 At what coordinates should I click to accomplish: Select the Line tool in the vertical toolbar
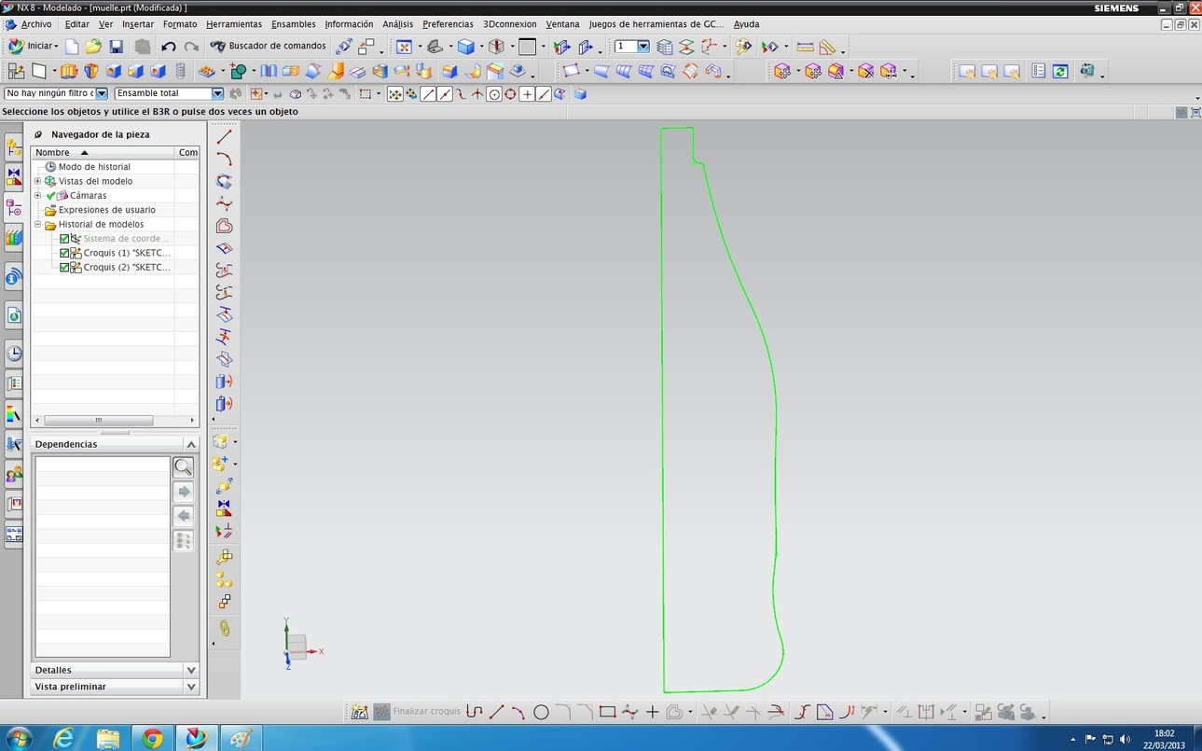click(224, 137)
